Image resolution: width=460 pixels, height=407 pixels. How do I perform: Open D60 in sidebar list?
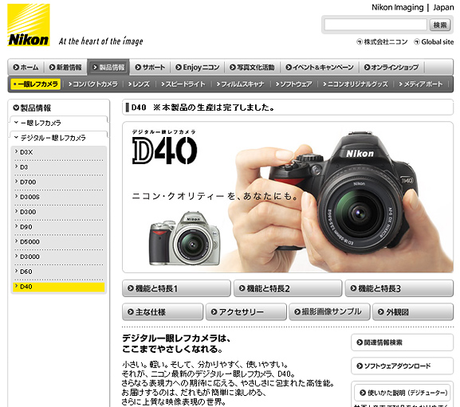59,272
